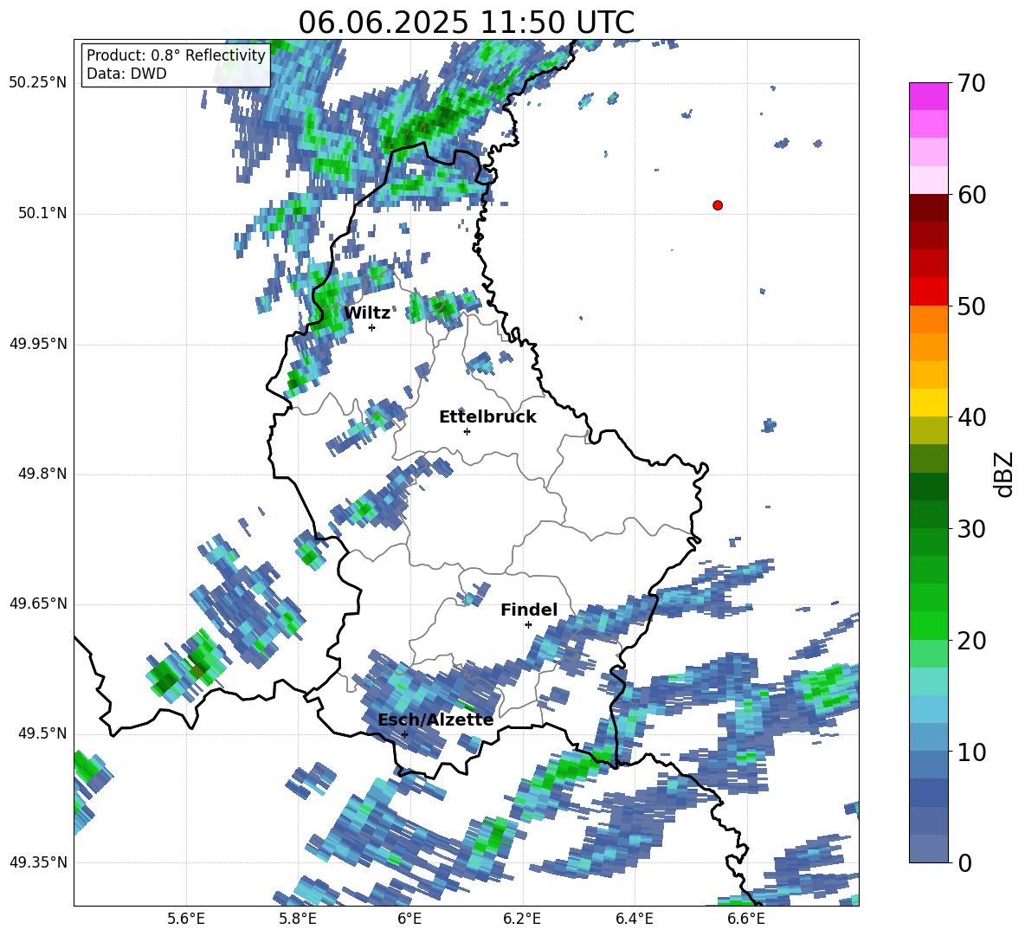This screenshot has width=1025, height=936.
Task: Click the colorbar value 60
Action: pyautogui.click(x=971, y=195)
